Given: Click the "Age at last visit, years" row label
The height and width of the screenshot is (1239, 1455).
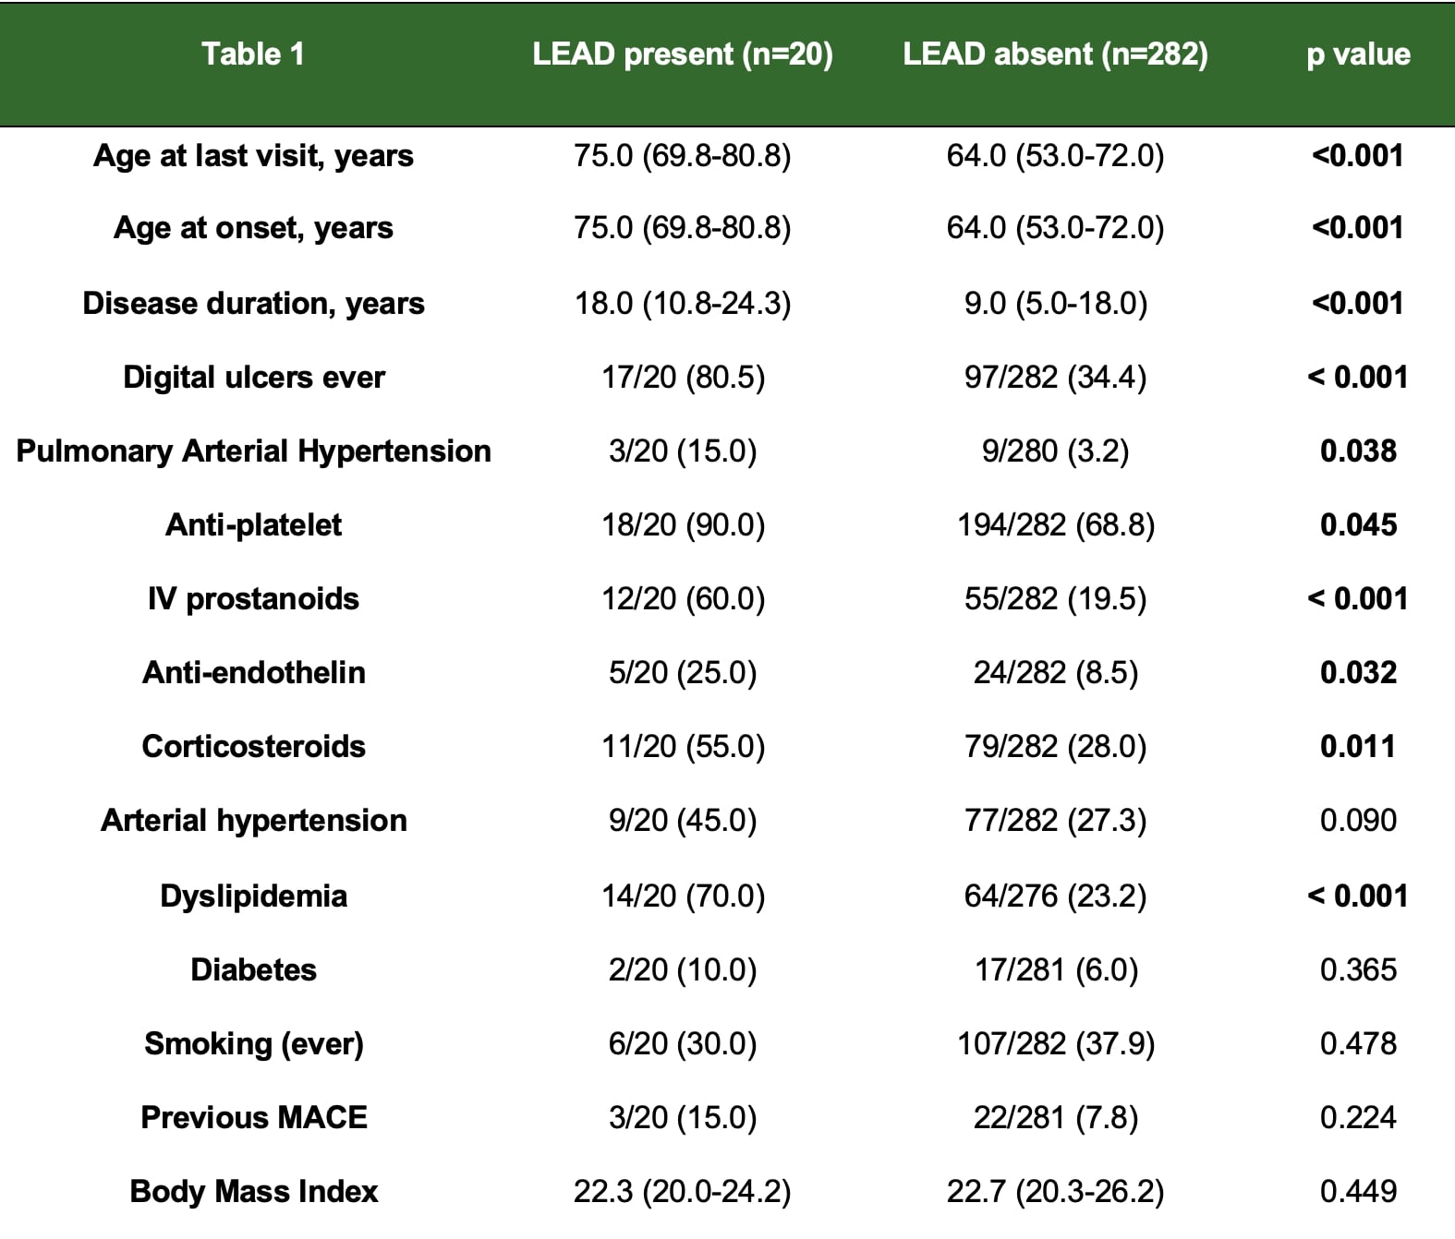Looking at the screenshot, I should [x=253, y=156].
